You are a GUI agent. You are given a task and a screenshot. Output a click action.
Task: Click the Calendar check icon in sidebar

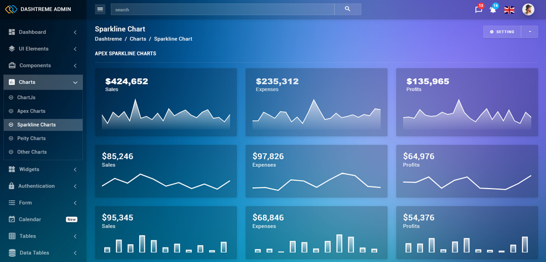pos(12,219)
